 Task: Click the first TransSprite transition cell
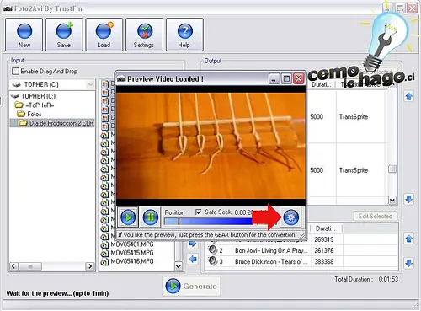tap(354, 116)
